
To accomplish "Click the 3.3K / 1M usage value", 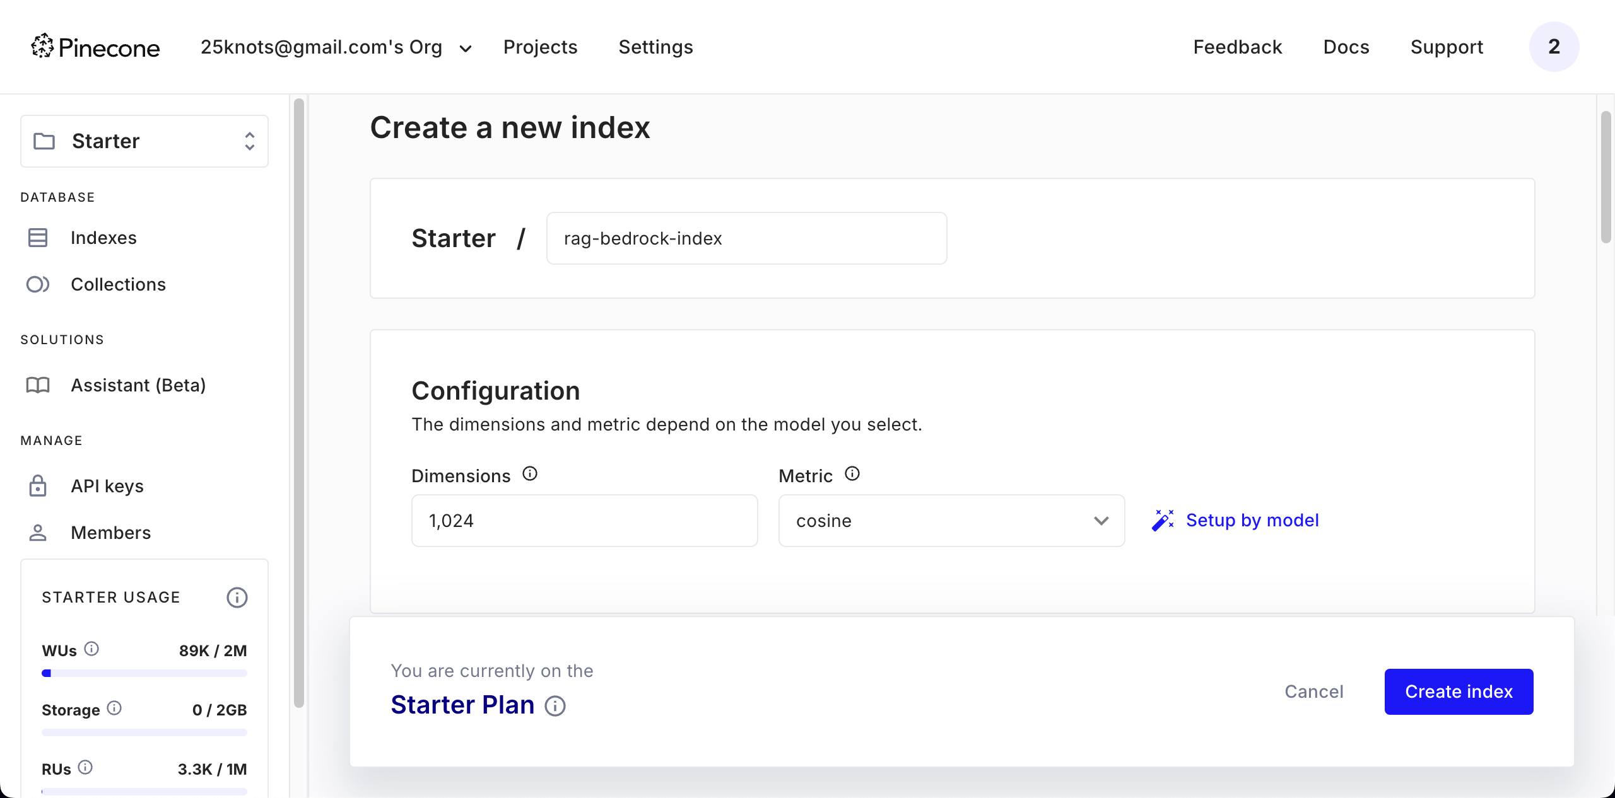I will [x=213, y=769].
